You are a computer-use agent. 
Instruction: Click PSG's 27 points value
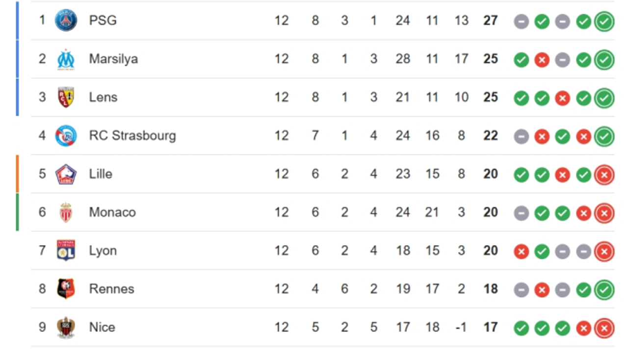(x=490, y=21)
